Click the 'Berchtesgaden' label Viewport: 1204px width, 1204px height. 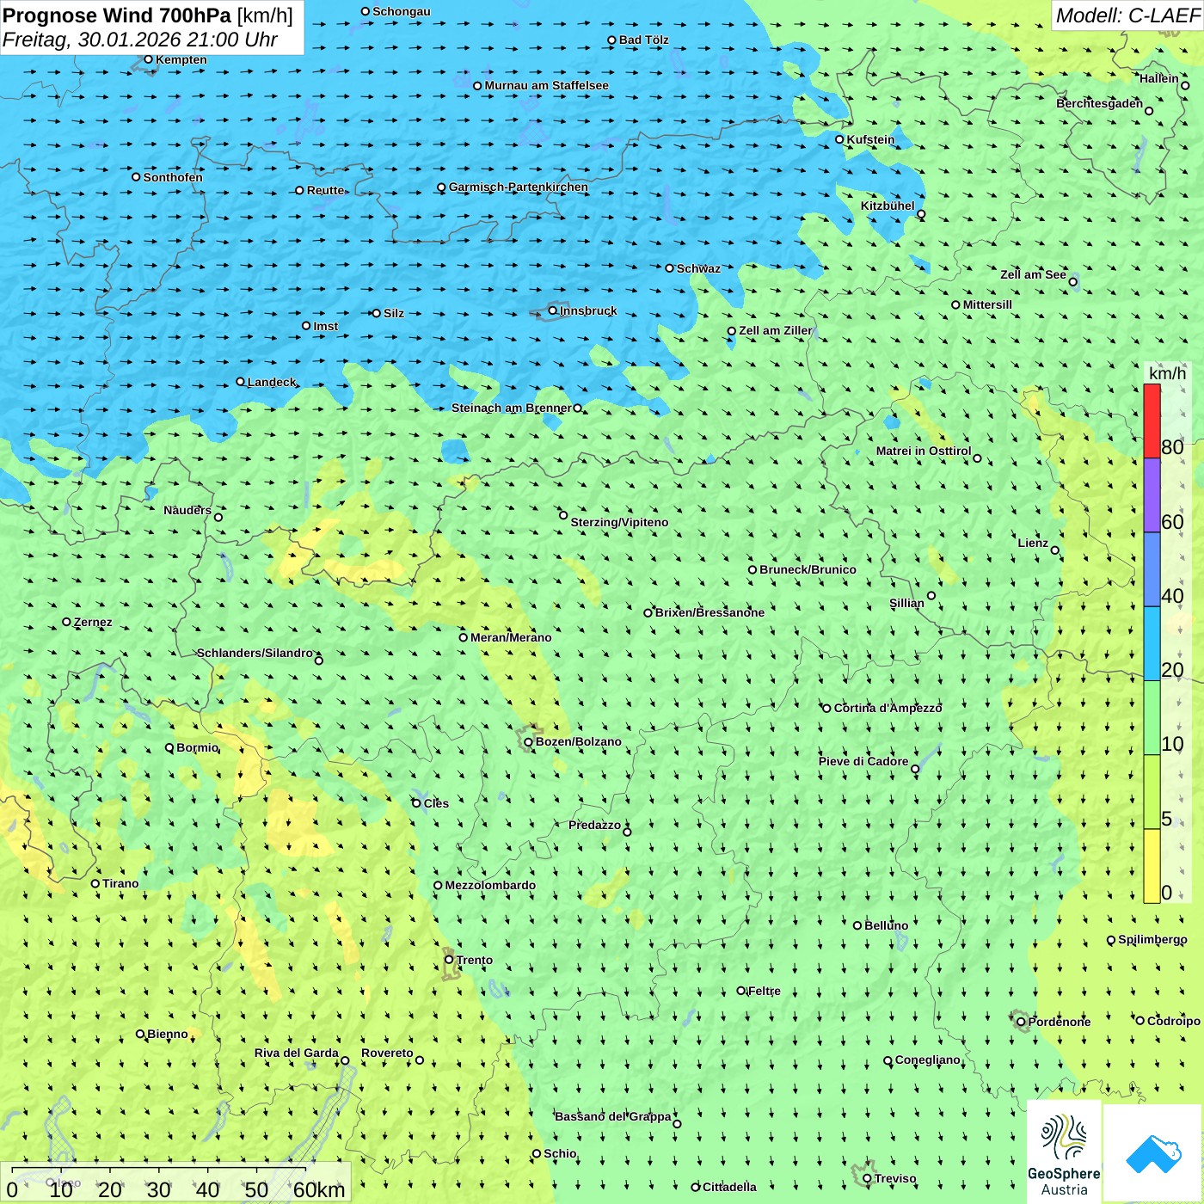(x=1100, y=103)
